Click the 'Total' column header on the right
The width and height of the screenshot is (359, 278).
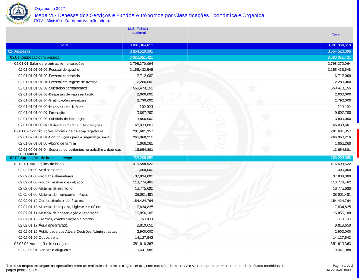[336, 35]
